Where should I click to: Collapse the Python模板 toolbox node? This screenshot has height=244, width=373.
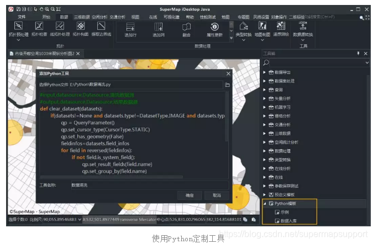click(x=264, y=203)
